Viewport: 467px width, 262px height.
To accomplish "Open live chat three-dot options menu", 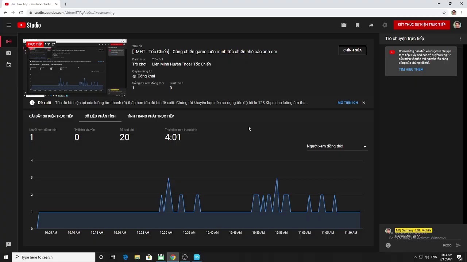I will [460, 39].
